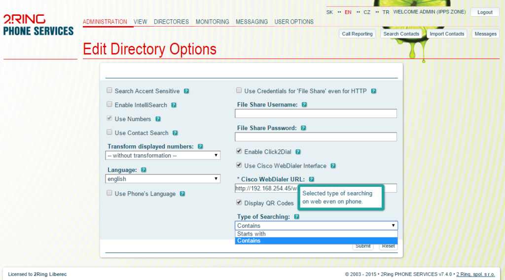Viewport: 505px width, 280px height.
Task: Uncheck Enable Click2Dial
Action: point(239,151)
